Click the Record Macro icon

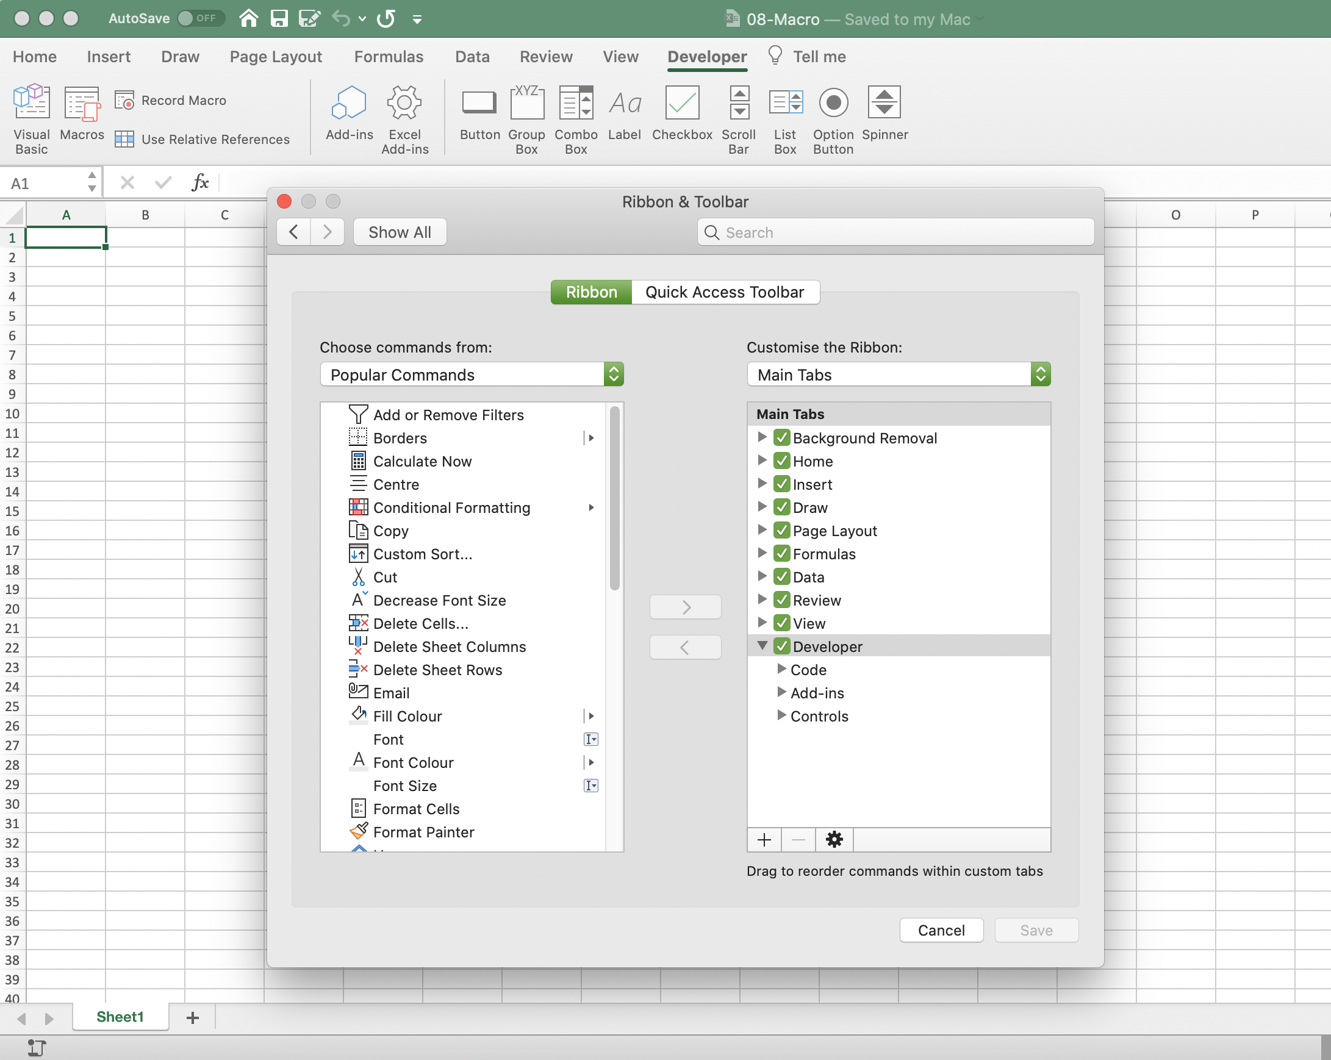(124, 100)
